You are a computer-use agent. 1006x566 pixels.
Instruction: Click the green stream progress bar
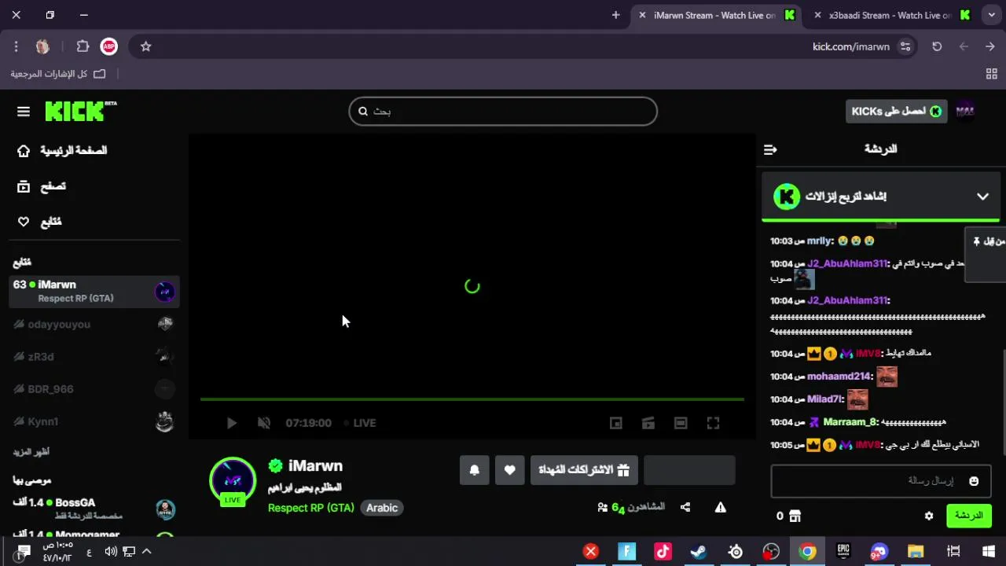point(472,399)
